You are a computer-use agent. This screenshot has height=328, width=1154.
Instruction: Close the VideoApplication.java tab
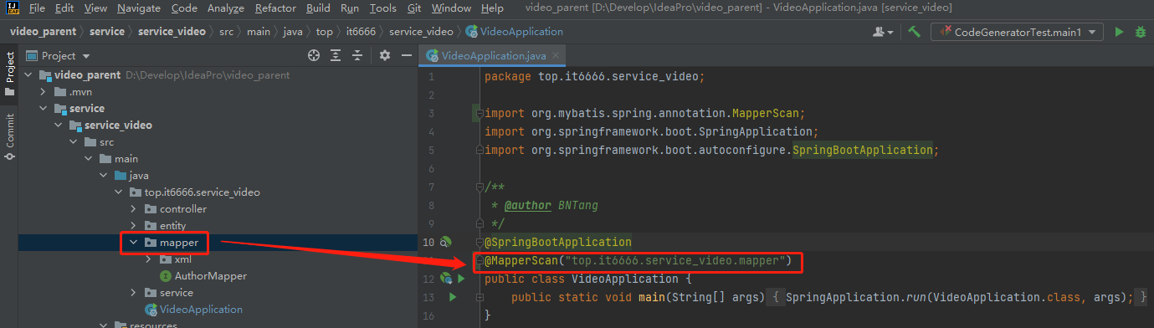coord(556,56)
